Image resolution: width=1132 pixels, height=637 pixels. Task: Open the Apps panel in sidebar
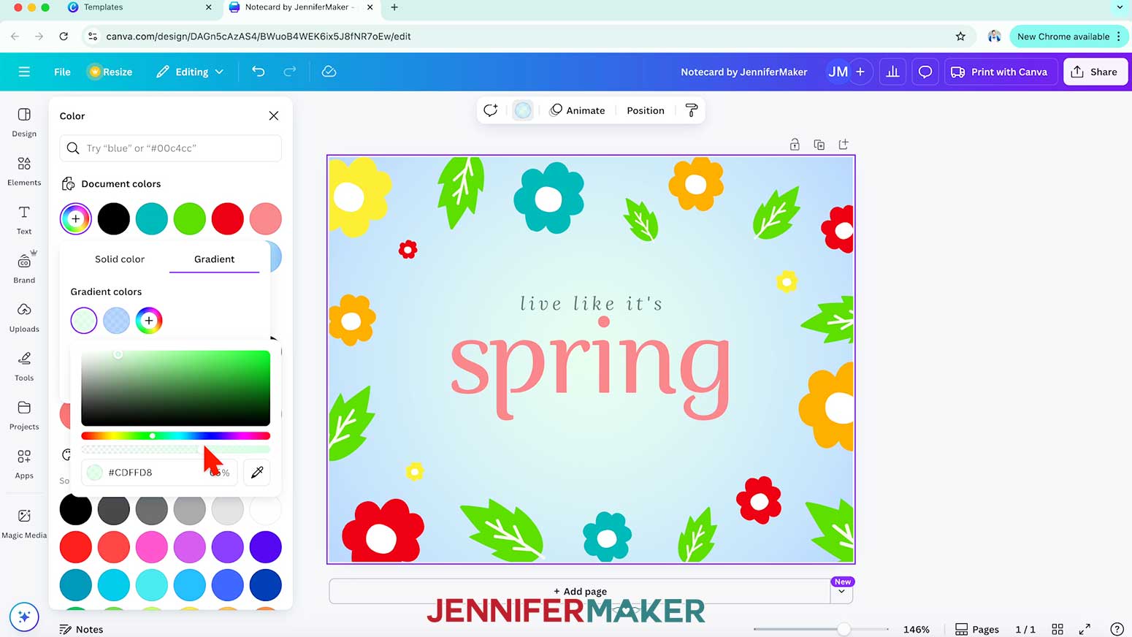(x=24, y=464)
